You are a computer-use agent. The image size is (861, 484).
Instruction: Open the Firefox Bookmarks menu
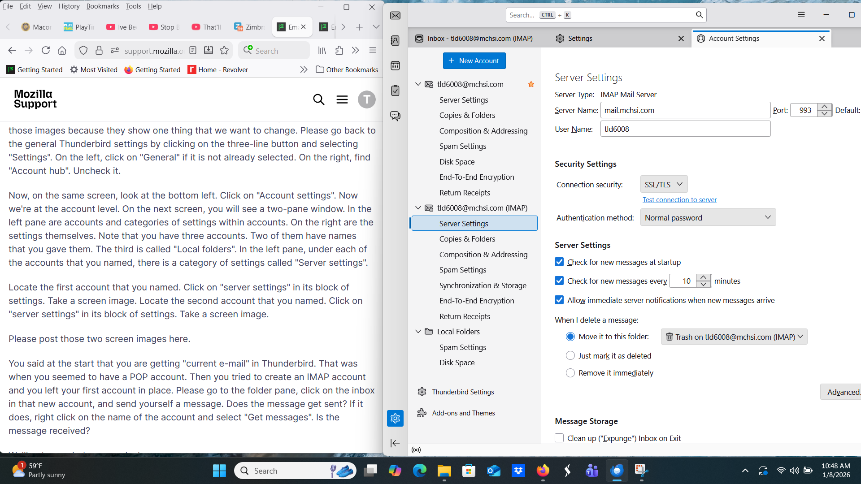pos(103,6)
